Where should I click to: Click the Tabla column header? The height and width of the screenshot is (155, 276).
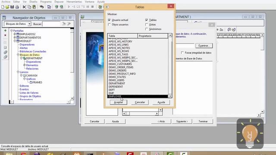click(x=122, y=36)
